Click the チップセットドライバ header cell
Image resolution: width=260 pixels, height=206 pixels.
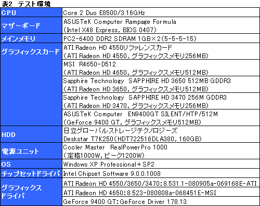tap(31, 173)
